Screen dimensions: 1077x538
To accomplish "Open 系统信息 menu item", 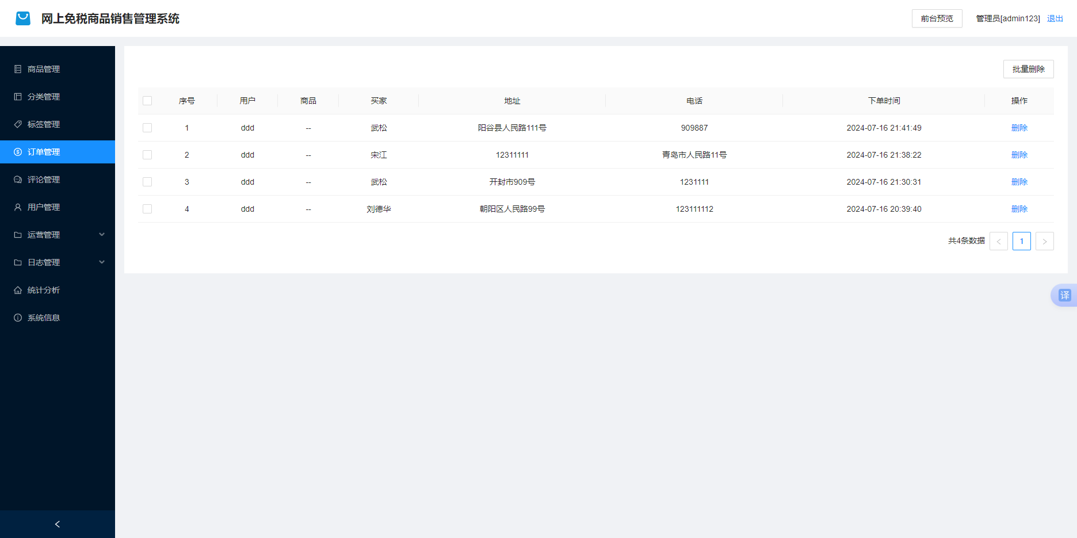I will pyautogui.click(x=58, y=318).
